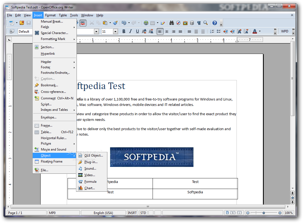
Task: Expand the Indexes and Tables submenu
Action: [x=55, y=110]
